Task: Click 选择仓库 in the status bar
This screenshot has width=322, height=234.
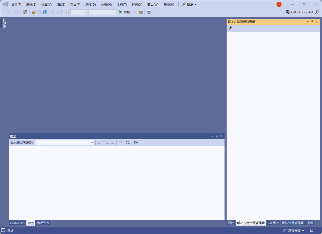Action: 293,230
